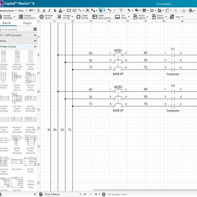Select Star Delta Power (Vertical) prefab

30,81
